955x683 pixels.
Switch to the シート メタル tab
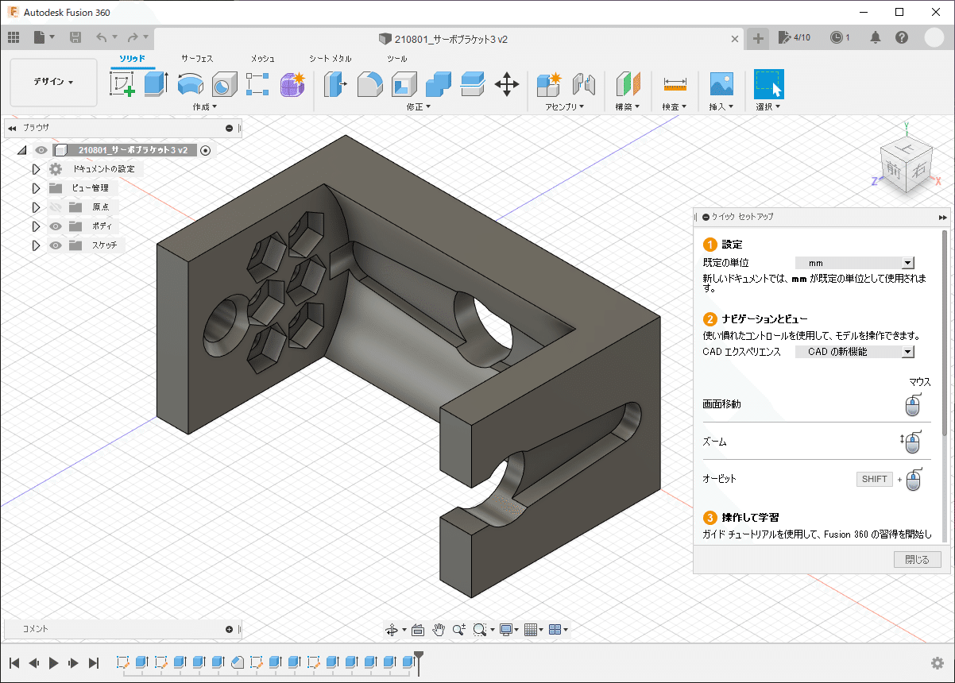click(x=330, y=59)
